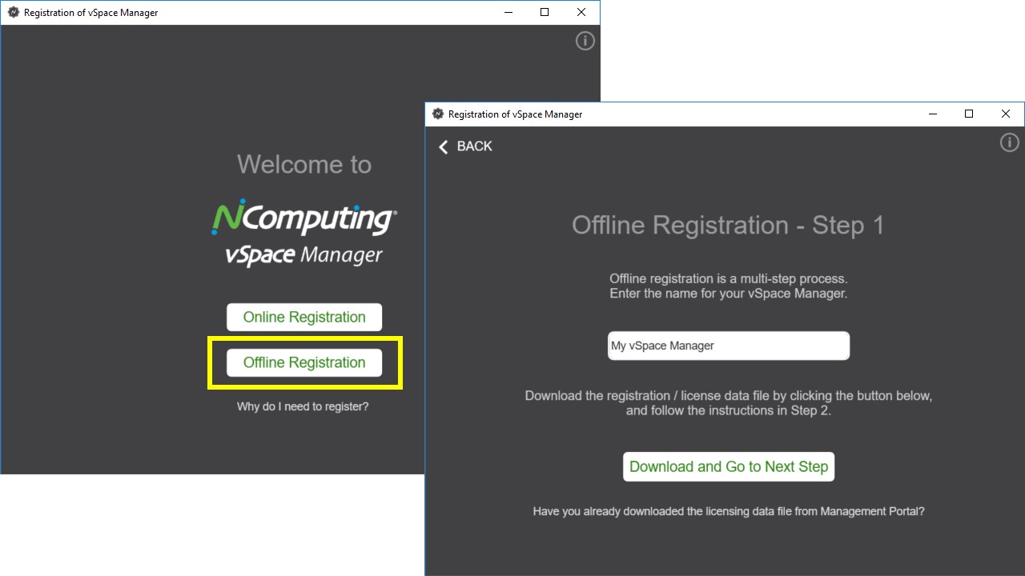The width and height of the screenshot is (1025, 576).
Task: Click gear app icon in Offline Registration title bar
Action: tap(437, 114)
